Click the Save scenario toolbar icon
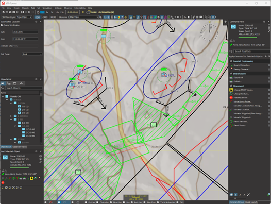This screenshot has height=204, width=271. click(10, 12)
